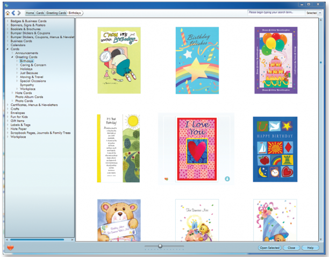Viewport: 329px width, 257px height.
Task: Click the blue download arrow on I Love You card
Action: click(x=227, y=179)
